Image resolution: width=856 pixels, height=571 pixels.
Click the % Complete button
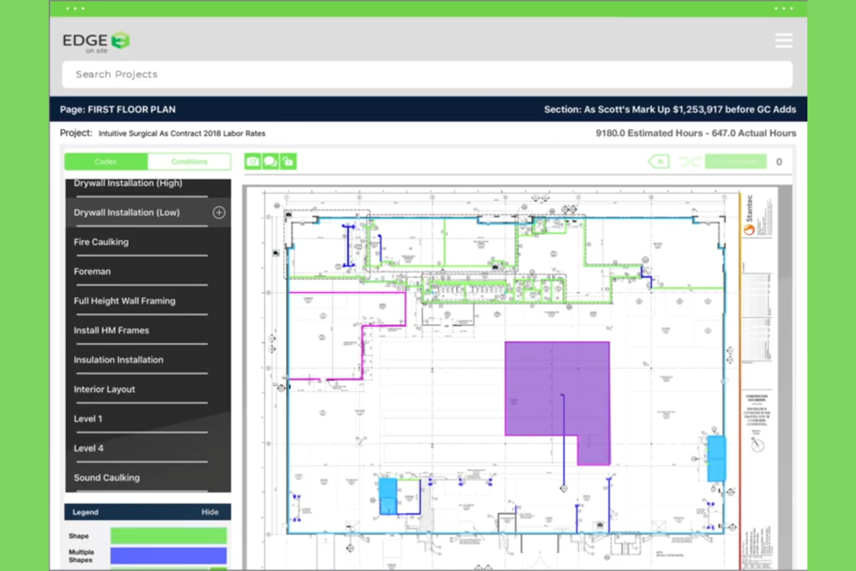[735, 161]
